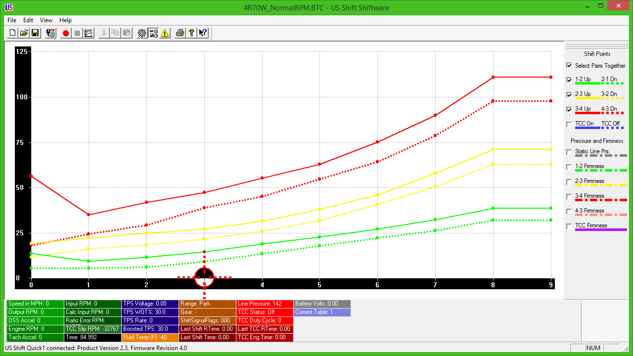The width and height of the screenshot is (633, 356).
Task: Click the TCC Status: Off cell
Action: (x=265, y=312)
